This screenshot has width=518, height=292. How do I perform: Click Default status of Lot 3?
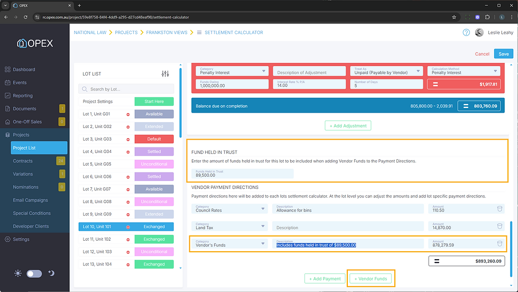pos(154,139)
